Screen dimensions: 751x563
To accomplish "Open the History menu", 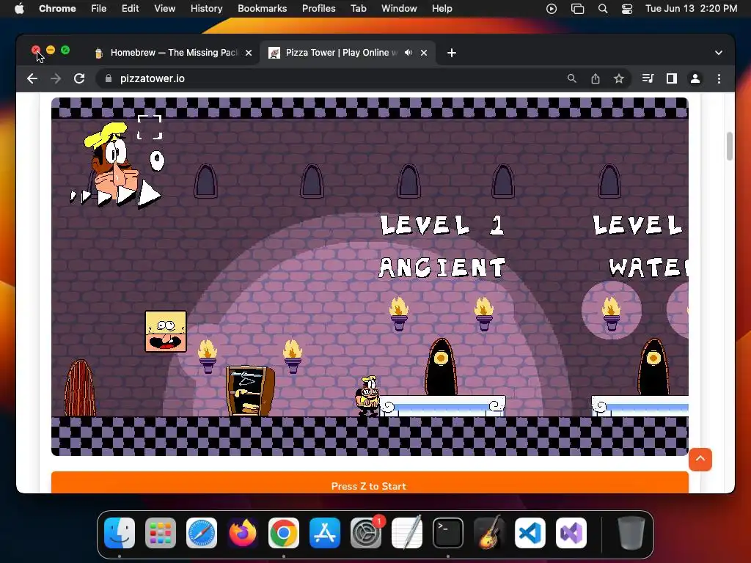I will click(x=206, y=8).
